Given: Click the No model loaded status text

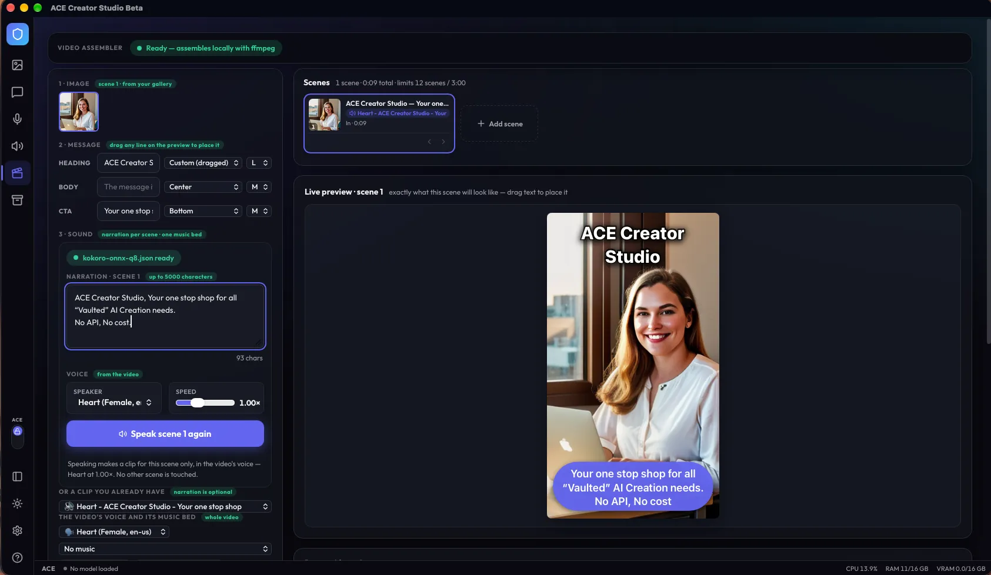Looking at the screenshot, I should pyautogui.click(x=94, y=569).
